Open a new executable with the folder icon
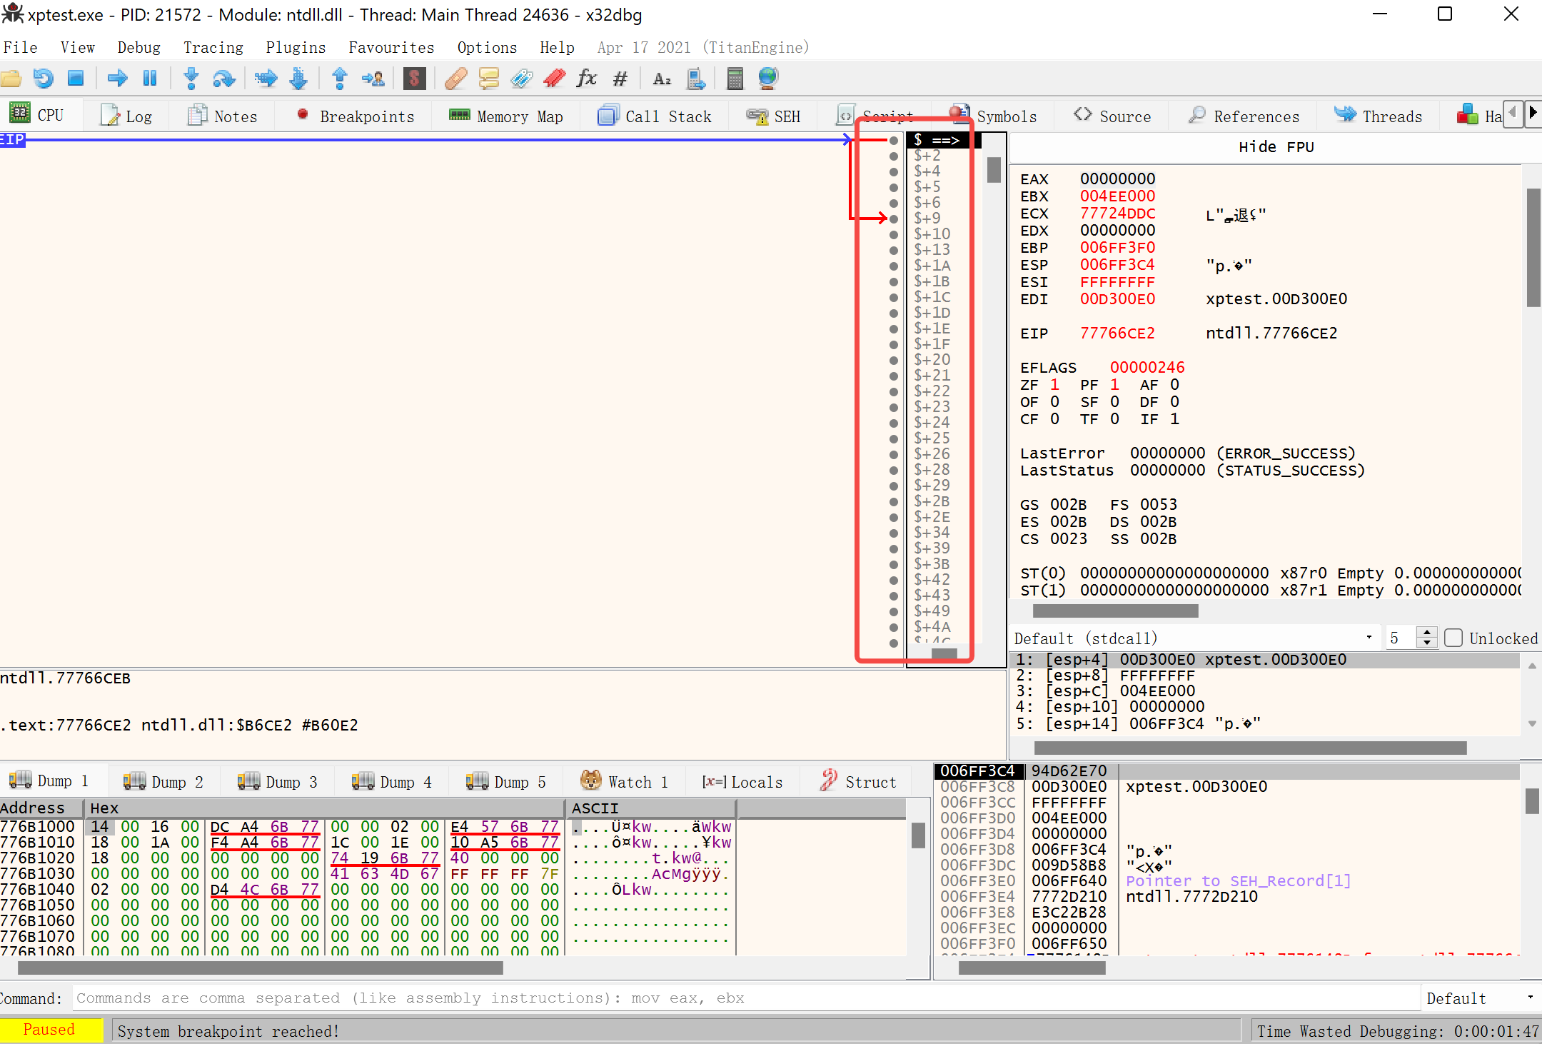The height and width of the screenshot is (1044, 1542). (x=12, y=79)
